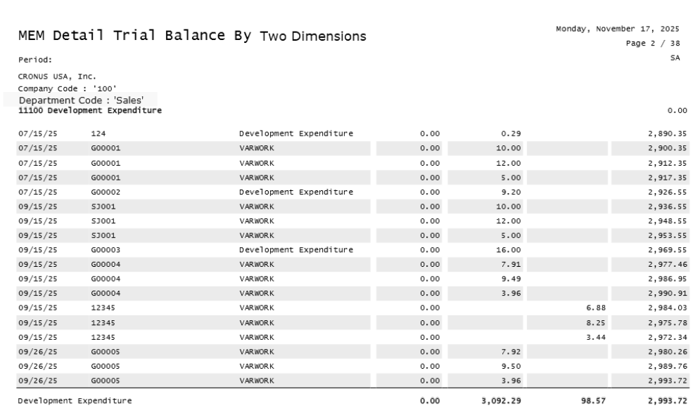Select the 09/26/25 date in the 2,980.26 row
This screenshot has height=415, width=700.
[x=38, y=352]
